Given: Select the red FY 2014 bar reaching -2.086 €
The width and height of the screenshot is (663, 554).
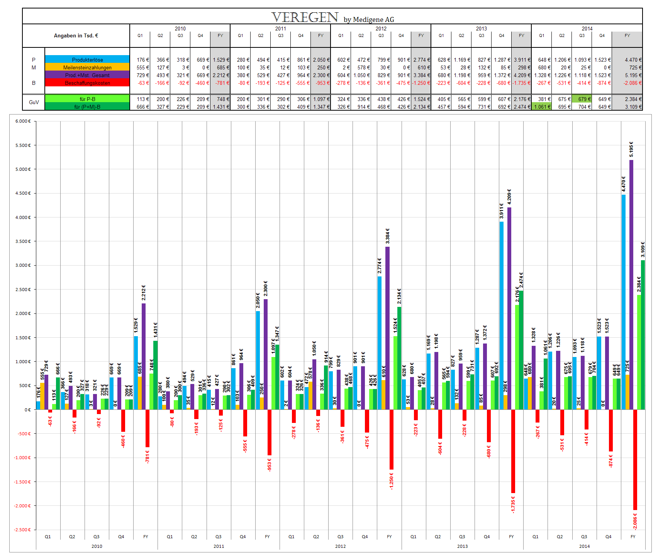Looking at the screenshot, I should (635, 460).
